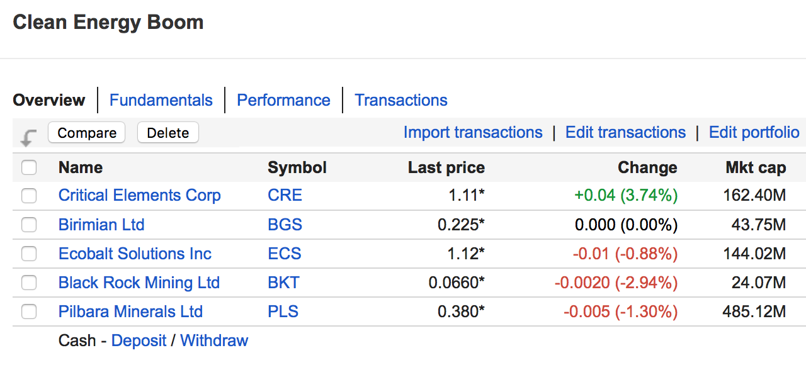
Task: Open the Performance tab
Action: 283,100
